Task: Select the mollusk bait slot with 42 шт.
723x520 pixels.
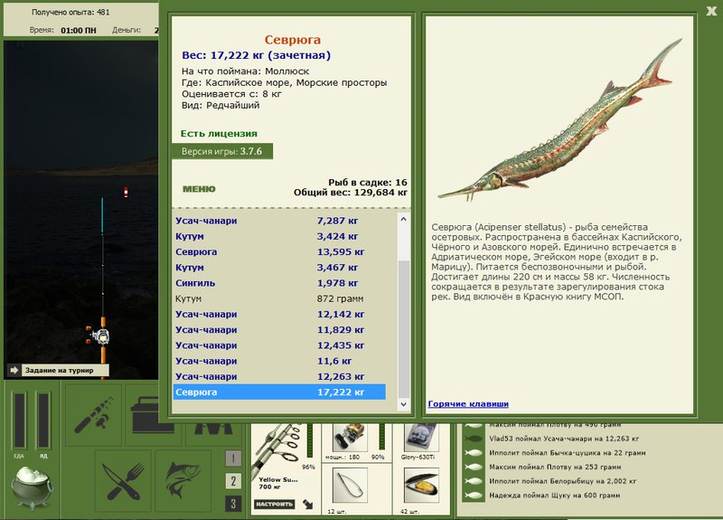Action: (x=419, y=488)
